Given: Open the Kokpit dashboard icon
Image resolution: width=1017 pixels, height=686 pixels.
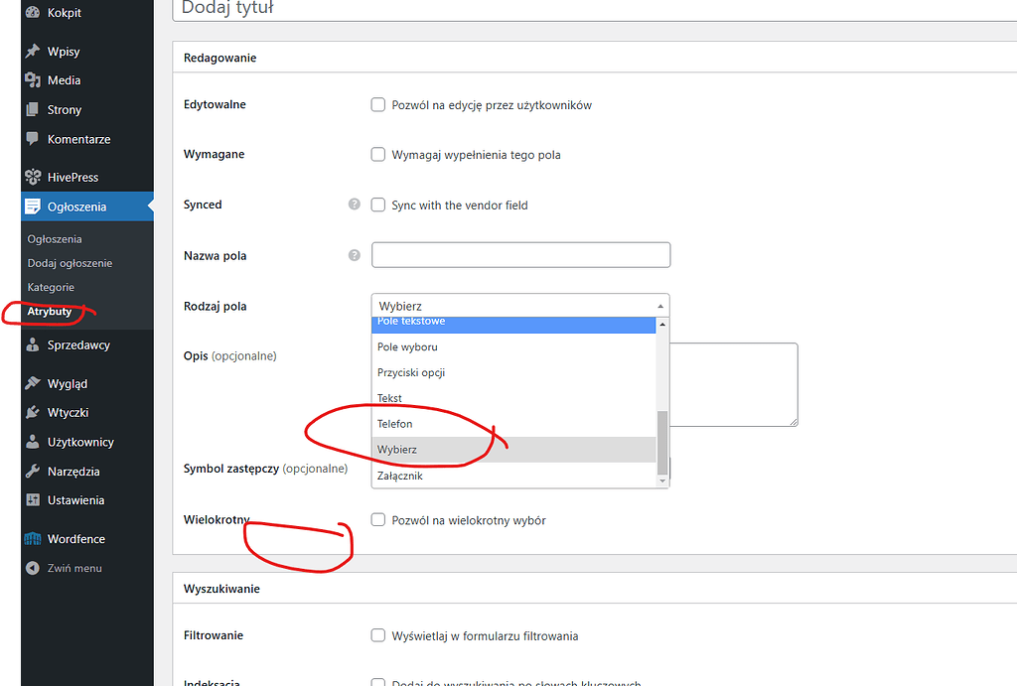Looking at the screenshot, I should (31, 13).
